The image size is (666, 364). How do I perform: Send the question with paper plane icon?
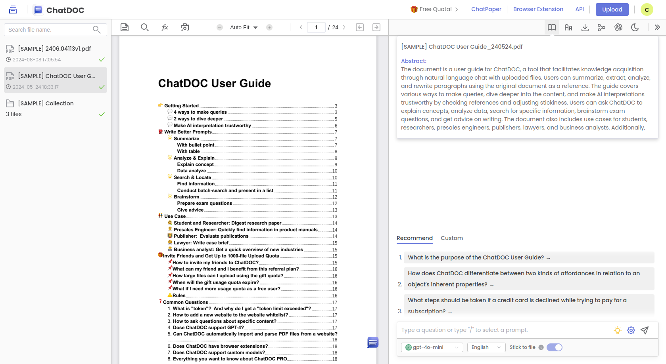tap(645, 330)
